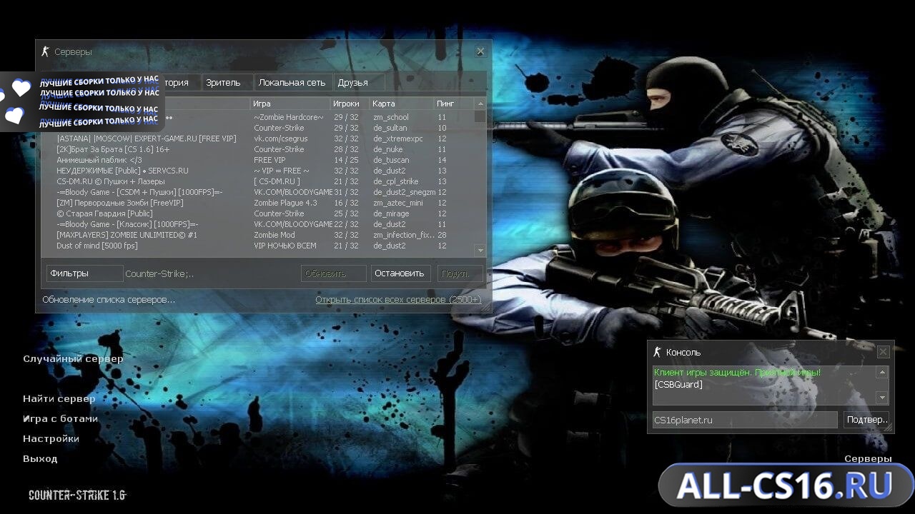The height and width of the screenshot is (514, 915).
Task: Click the VIP НОЧЬЮ ВСЕМ game cell
Action: pyautogui.click(x=285, y=246)
